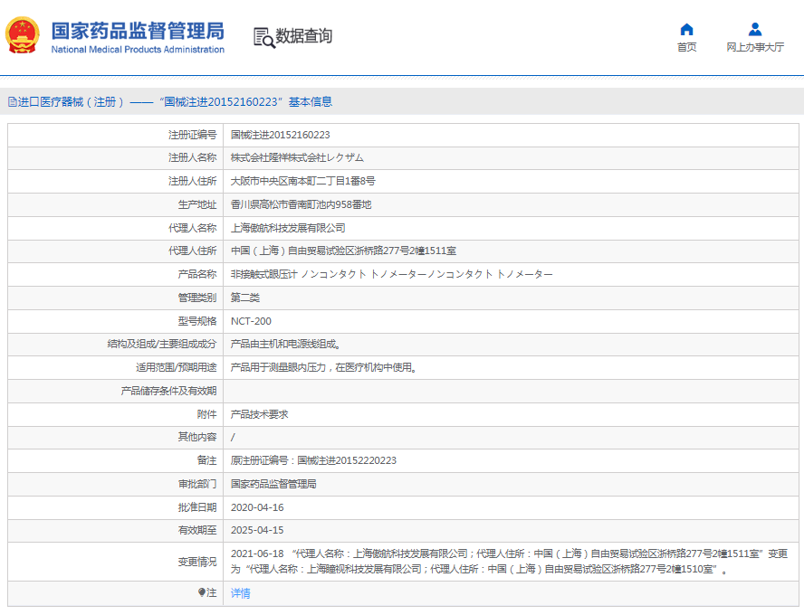Select the 生产地址 label
The image size is (804, 615).
click(197, 204)
